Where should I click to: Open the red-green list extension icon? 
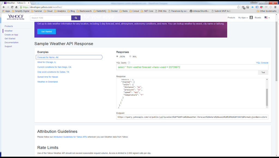pos(243,7)
